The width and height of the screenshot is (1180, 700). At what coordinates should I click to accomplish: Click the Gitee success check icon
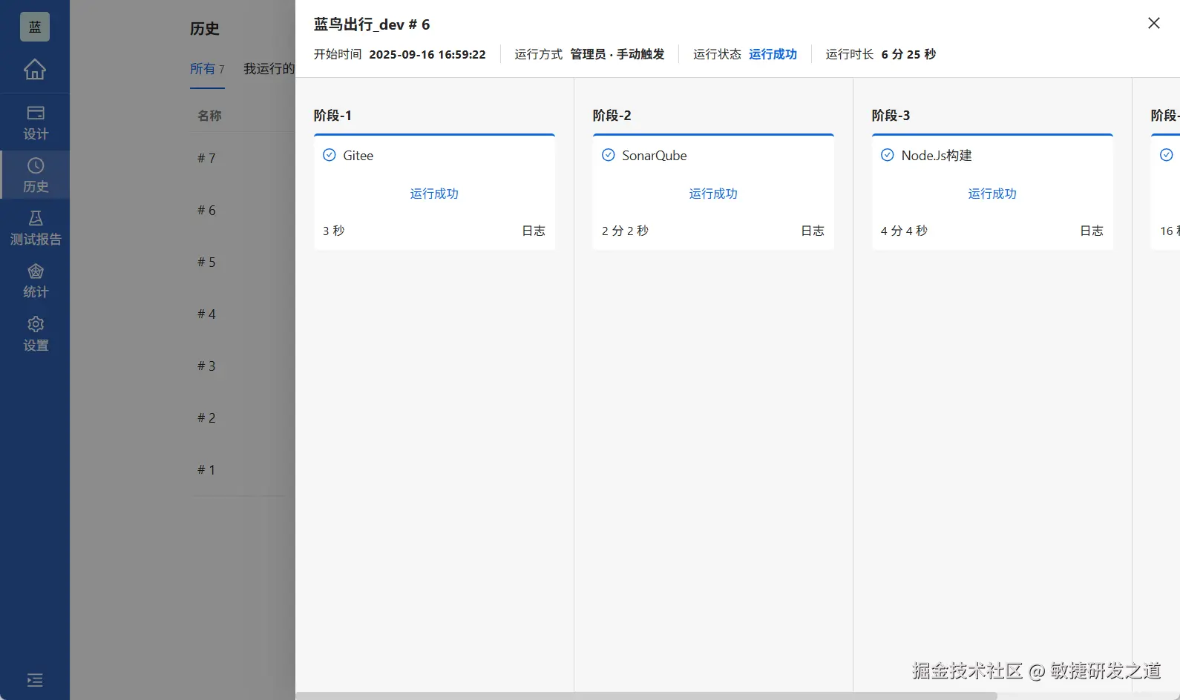[330, 155]
